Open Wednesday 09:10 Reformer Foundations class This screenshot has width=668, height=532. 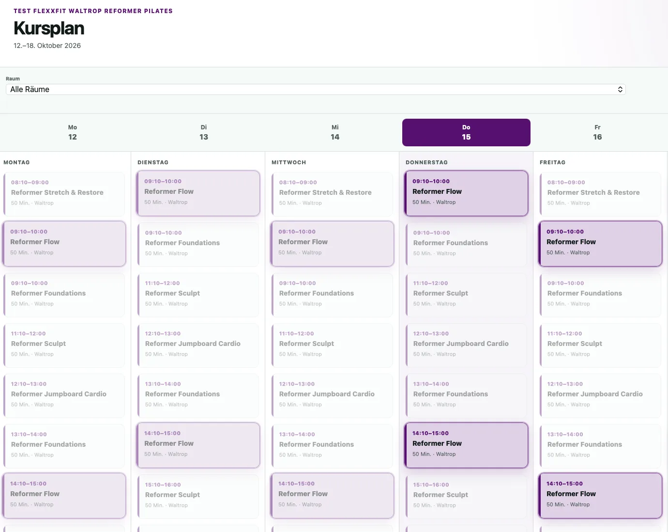[x=333, y=295]
